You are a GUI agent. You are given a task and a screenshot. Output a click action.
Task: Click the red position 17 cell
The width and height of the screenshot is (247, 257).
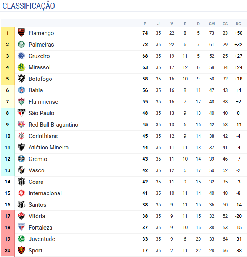pos(7,216)
